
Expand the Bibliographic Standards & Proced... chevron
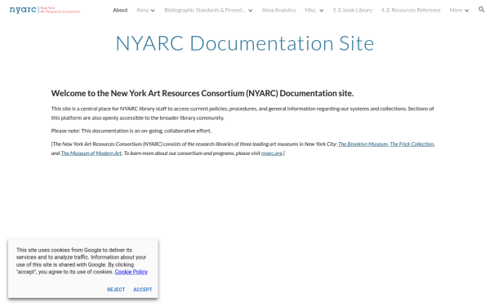(x=251, y=11)
